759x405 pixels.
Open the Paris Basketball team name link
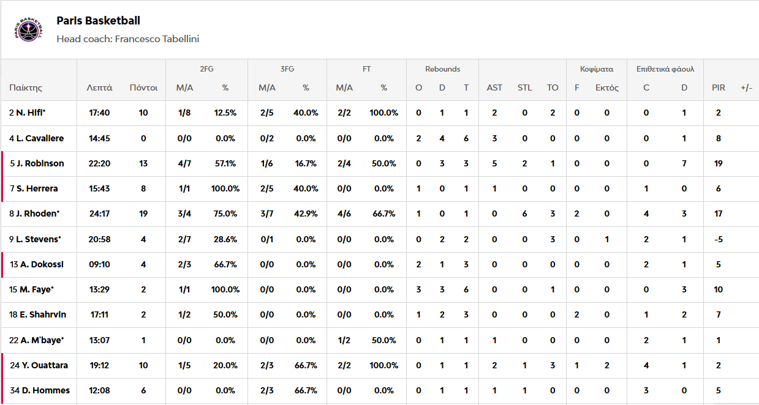point(98,21)
